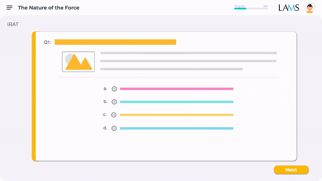Open the mountain image placeholder
322x181 pixels.
(x=78, y=62)
